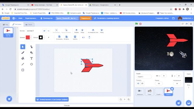The image size is (194, 109).
Task: Open the Sounds tab
Action: click(x=29, y=25)
